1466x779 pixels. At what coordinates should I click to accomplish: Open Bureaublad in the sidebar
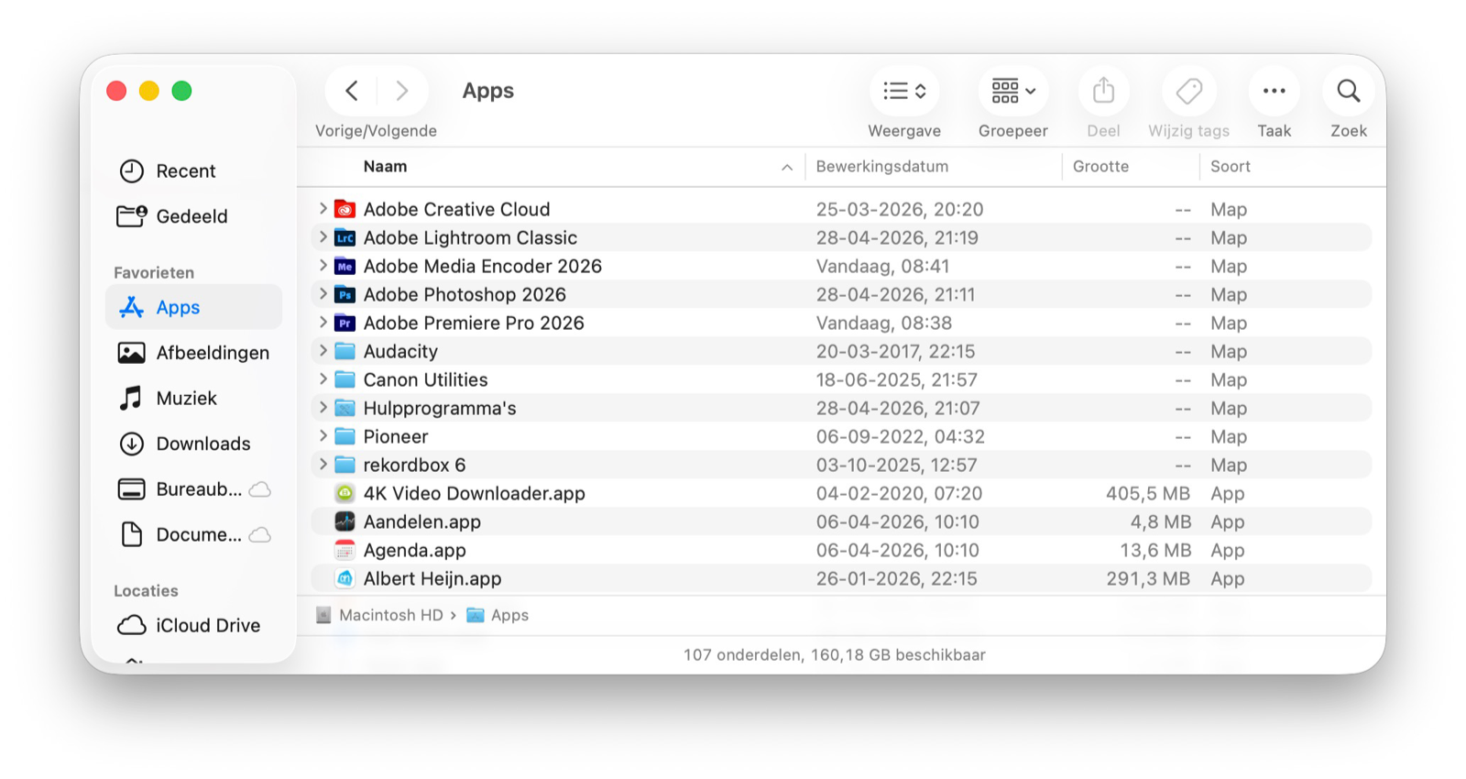pos(194,488)
